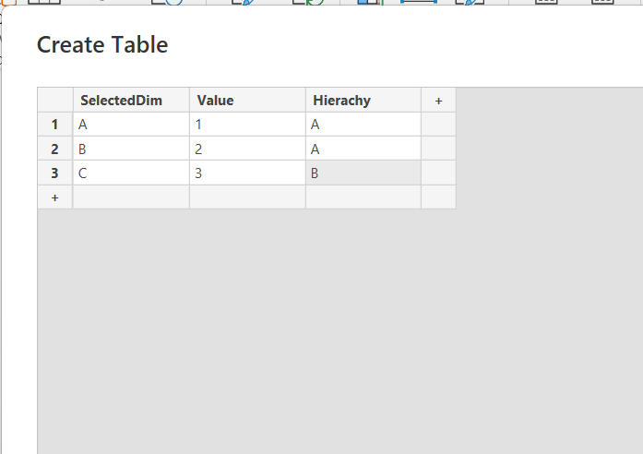Click Hierachy cell containing B in row 3
The image size is (643, 454).
coord(363,173)
